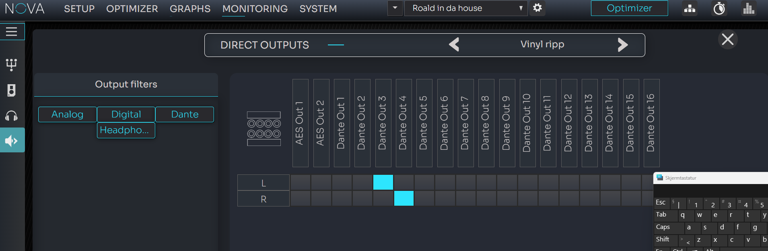The width and height of the screenshot is (768, 251).
Task: Go to previous source before Vinyl ripp
Action: (454, 45)
